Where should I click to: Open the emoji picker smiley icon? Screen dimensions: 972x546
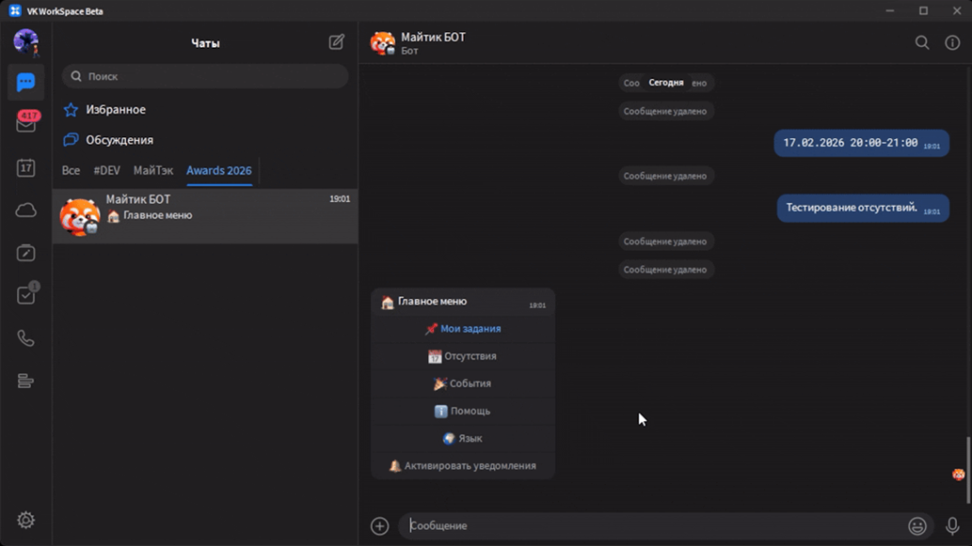click(x=916, y=526)
